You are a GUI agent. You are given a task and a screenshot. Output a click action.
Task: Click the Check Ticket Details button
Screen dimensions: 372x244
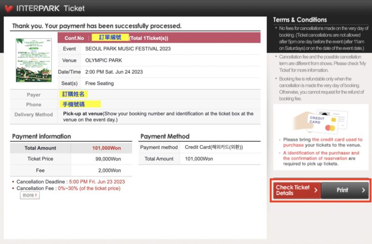(296, 190)
